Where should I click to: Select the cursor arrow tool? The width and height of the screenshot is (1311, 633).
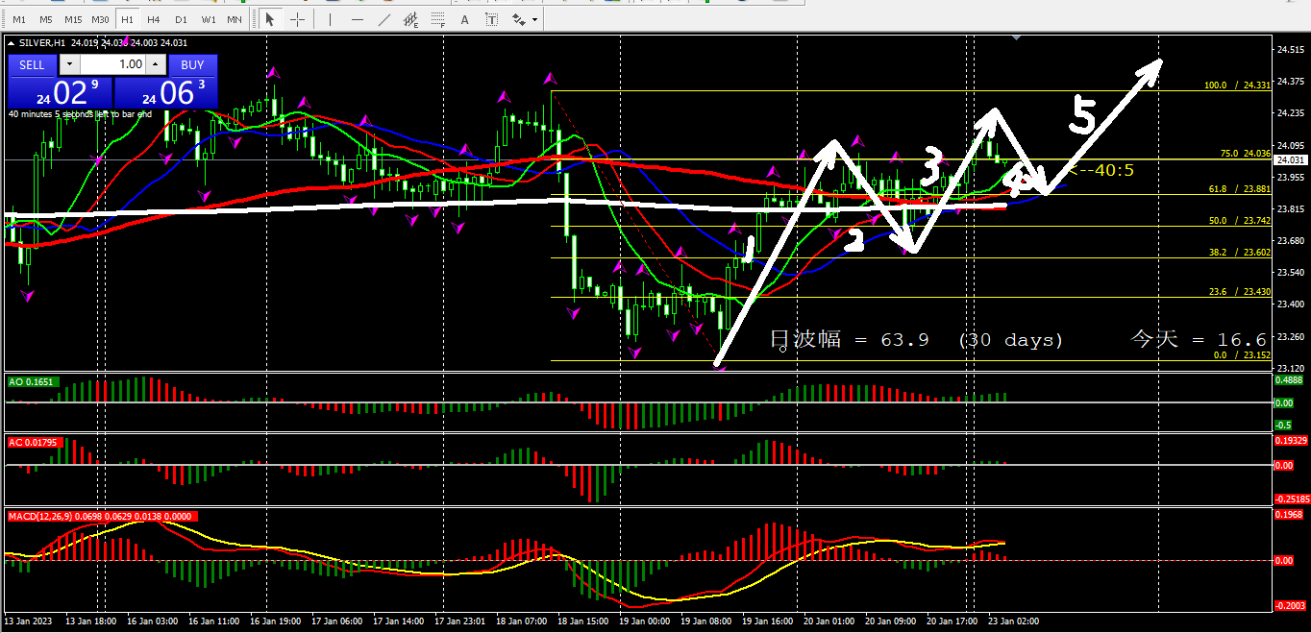270,19
